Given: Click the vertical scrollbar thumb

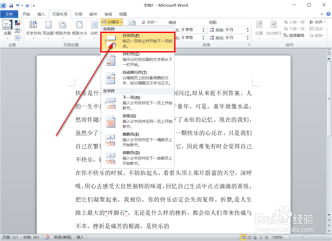Looking at the screenshot, I should [329, 98].
